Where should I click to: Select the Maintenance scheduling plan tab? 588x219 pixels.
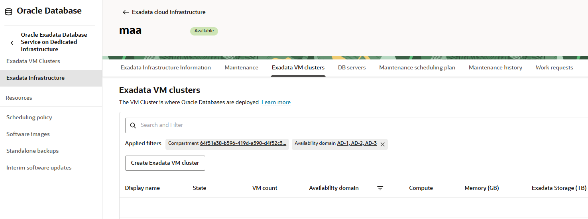coord(417,67)
